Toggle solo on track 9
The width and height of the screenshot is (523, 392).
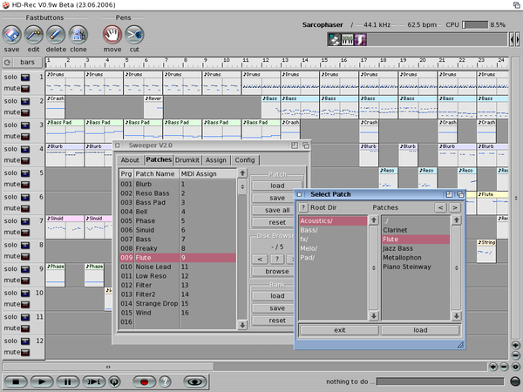click(x=24, y=268)
